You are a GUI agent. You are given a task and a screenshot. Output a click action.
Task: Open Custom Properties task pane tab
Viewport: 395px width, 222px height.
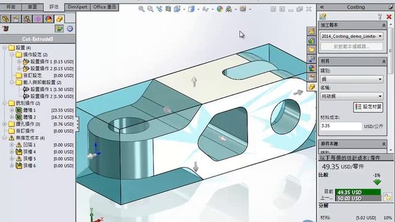coord(312,78)
